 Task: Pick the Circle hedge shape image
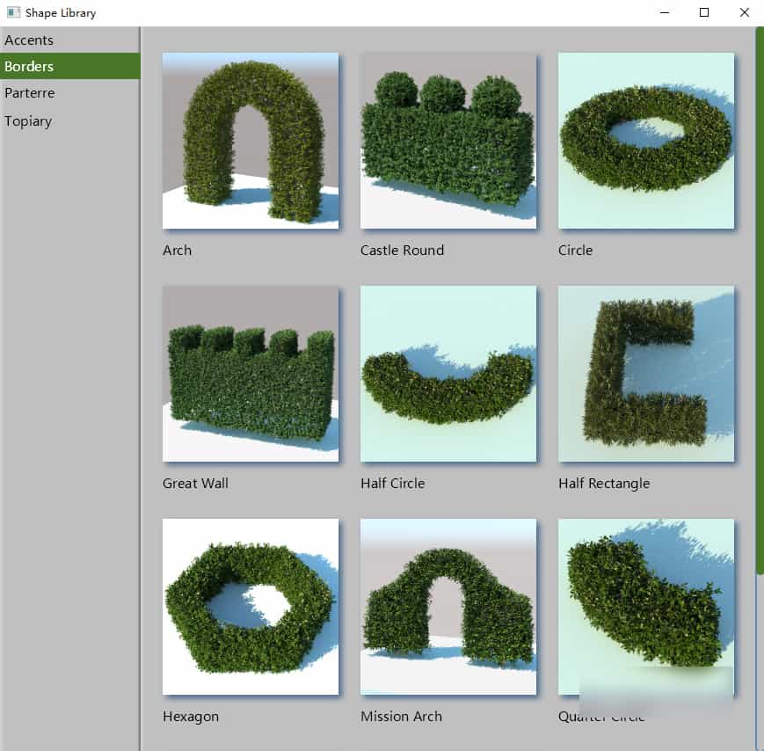pos(646,141)
